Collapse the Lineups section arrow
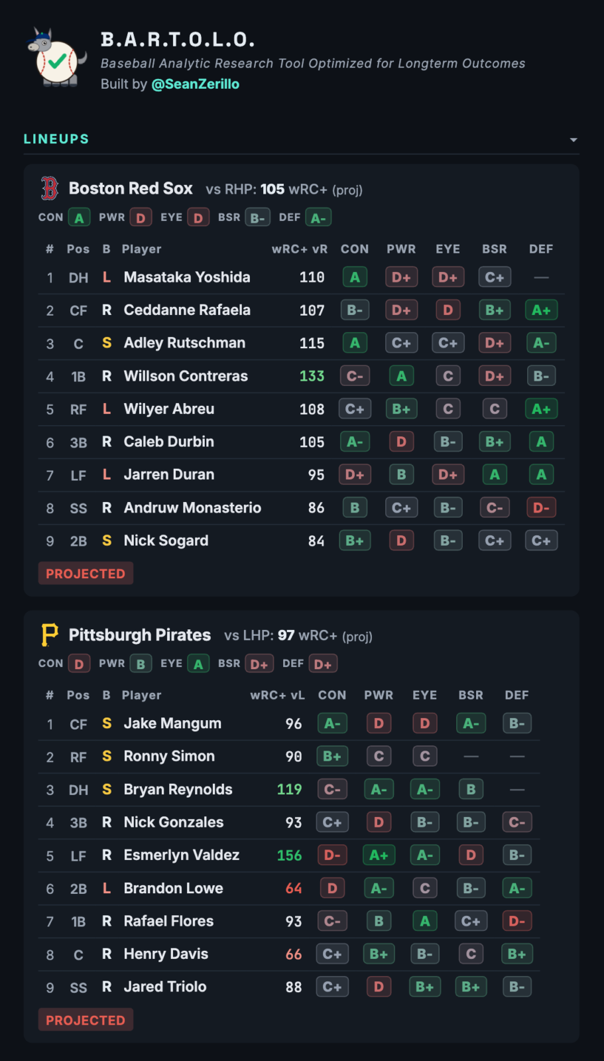604x1061 pixels. [574, 140]
